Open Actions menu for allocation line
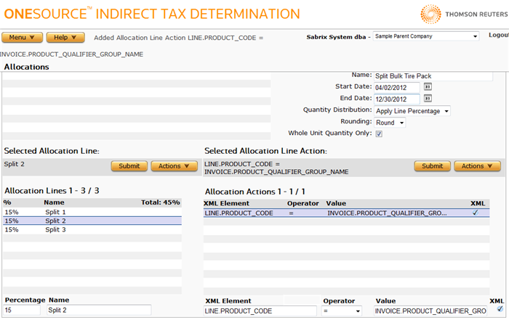The width and height of the screenshot is (509, 320). pos(175,166)
